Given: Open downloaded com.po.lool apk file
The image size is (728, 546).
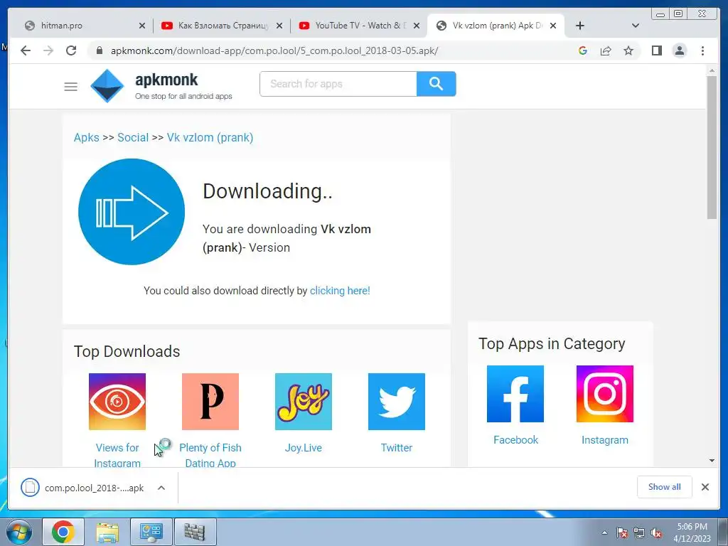Looking at the screenshot, I should [82, 488].
